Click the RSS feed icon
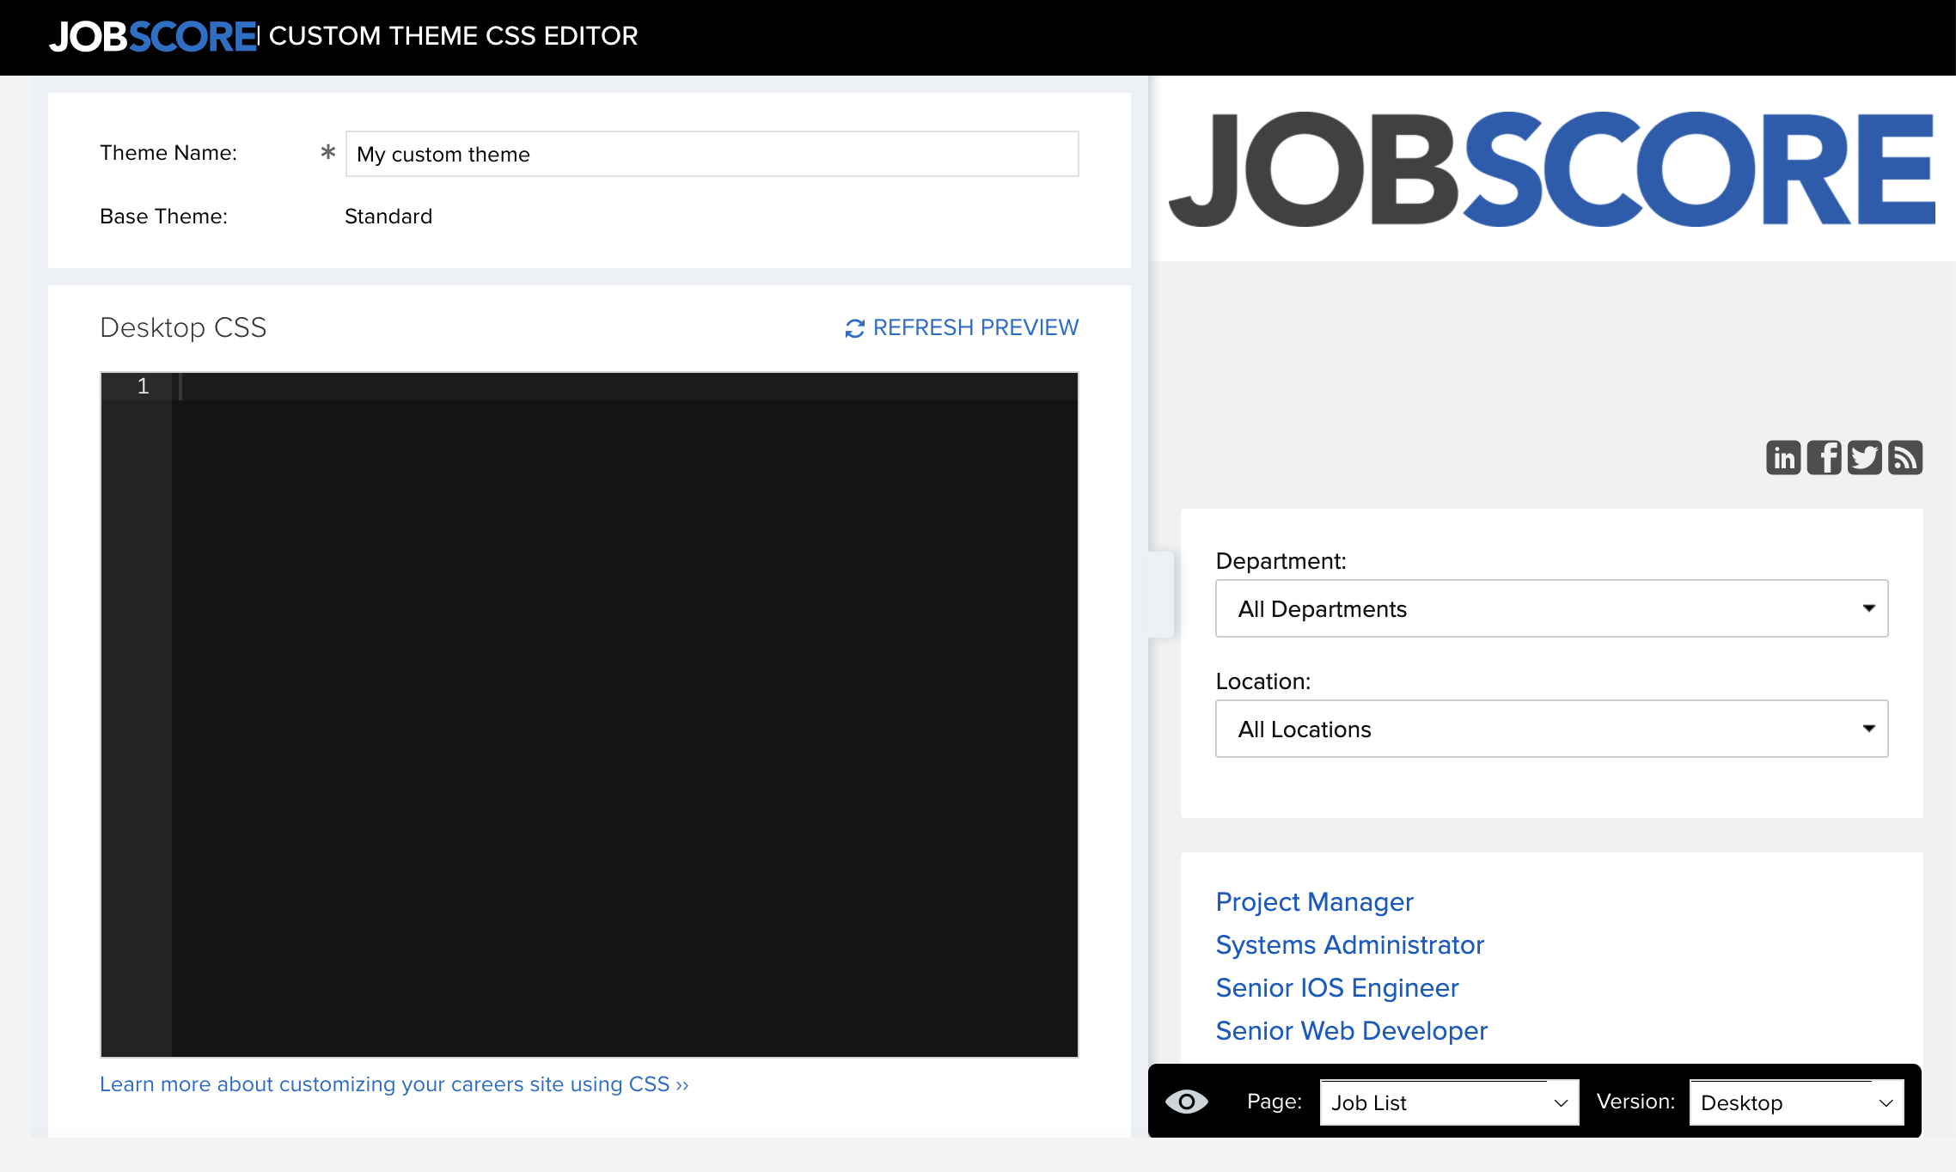 [x=1905, y=458]
